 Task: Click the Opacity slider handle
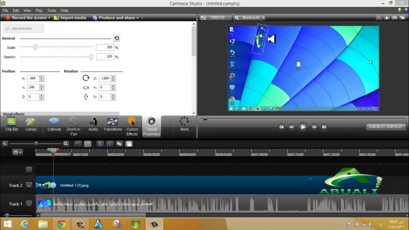91,57
